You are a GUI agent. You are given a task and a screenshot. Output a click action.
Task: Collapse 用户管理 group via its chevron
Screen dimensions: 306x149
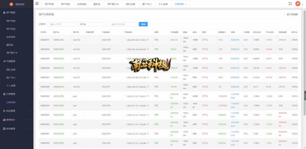coord(29,13)
